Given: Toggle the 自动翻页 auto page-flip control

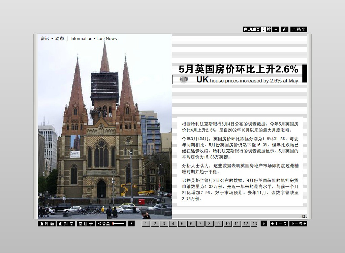Looking at the screenshot, I should pyautogui.click(x=251, y=29).
